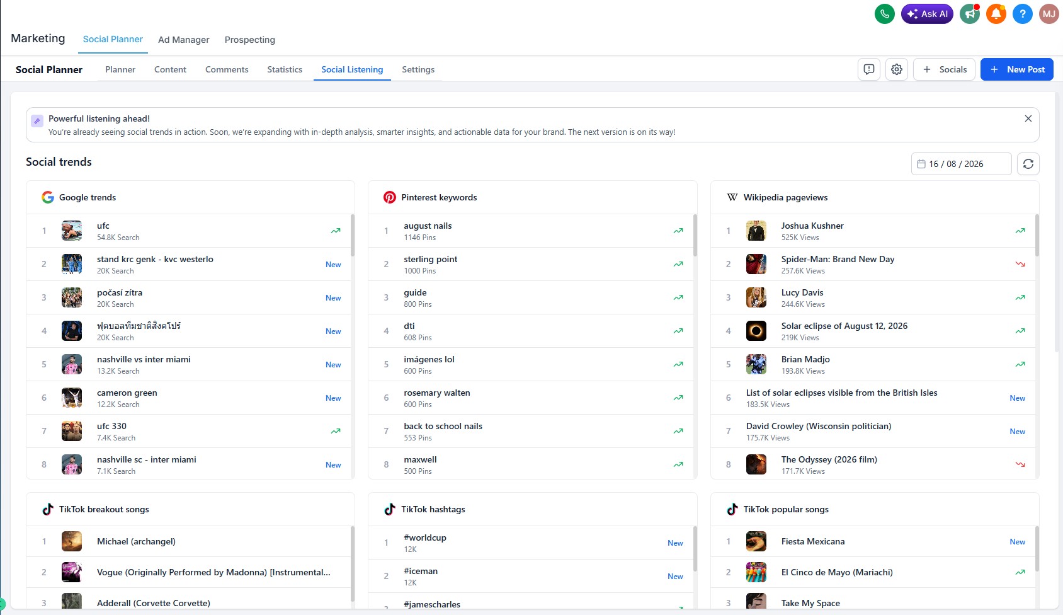Click the Wikipedia pageviews list scrollbar

tap(1037, 235)
